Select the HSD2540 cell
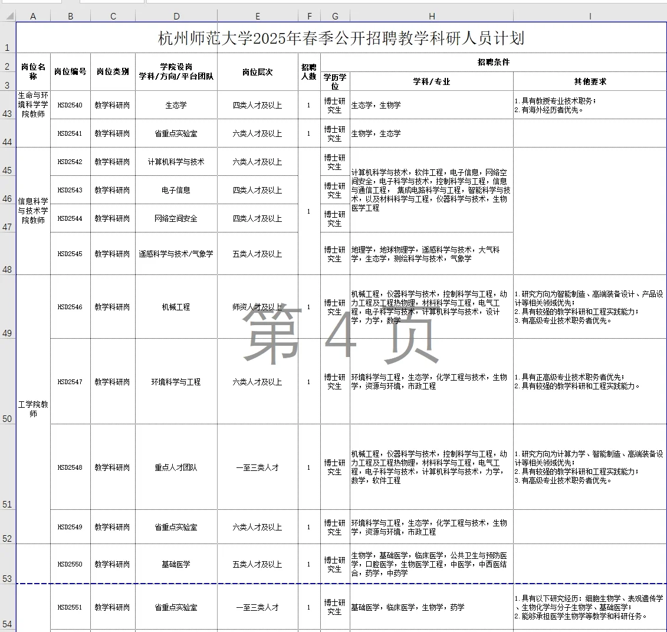Image resolution: width=667 pixels, height=632 pixels. pyautogui.click(x=71, y=104)
